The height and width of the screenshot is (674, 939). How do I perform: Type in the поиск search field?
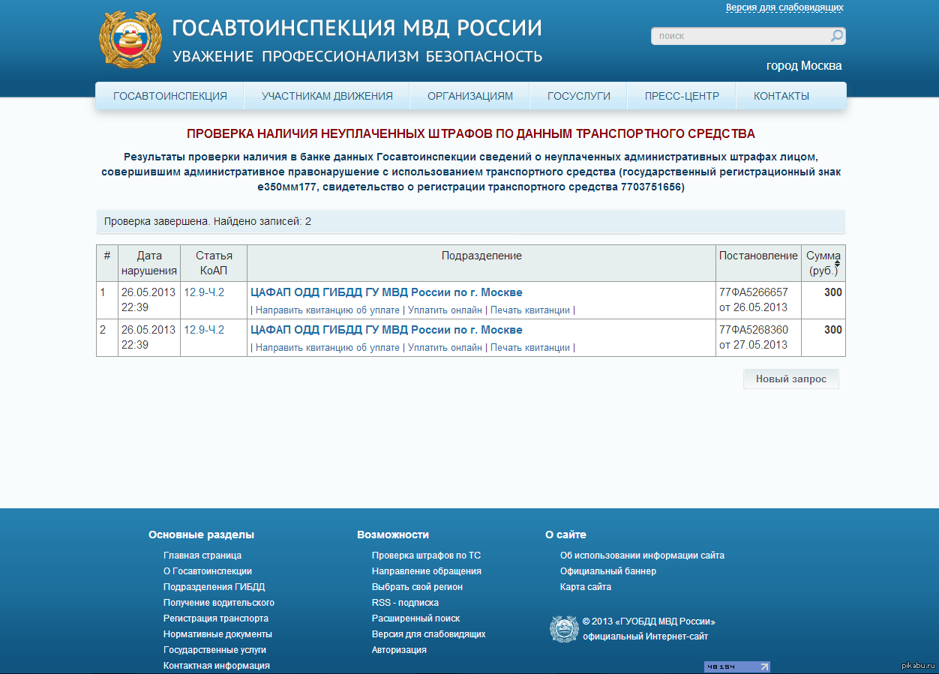click(x=739, y=36)
